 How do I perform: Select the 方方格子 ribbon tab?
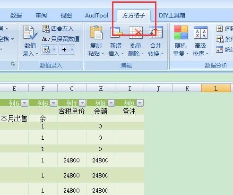pyautogui.click(x=134, y=16)
